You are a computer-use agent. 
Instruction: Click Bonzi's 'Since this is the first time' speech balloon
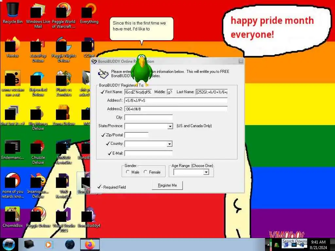[x=141, y=29]
